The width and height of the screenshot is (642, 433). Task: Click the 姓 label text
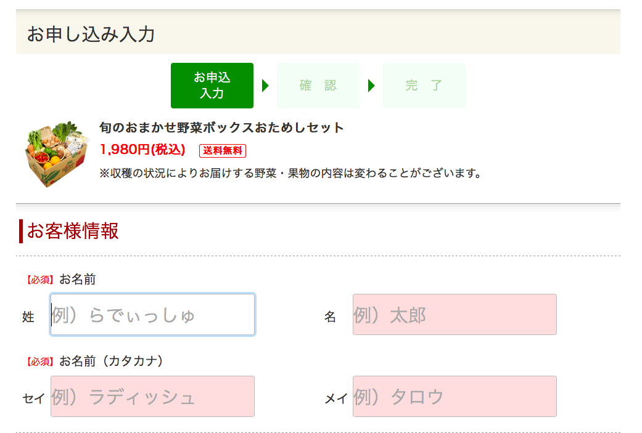[28, 317]
